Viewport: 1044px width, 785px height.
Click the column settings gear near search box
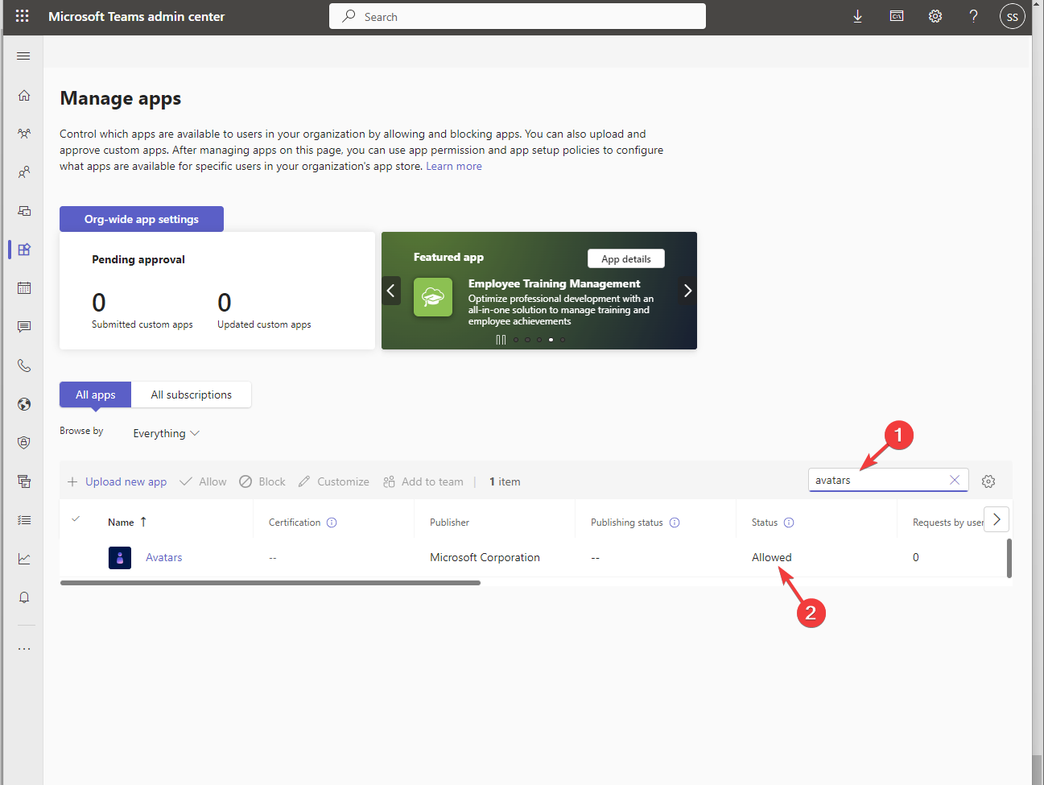pyautogui.click(x=988, y=481)
